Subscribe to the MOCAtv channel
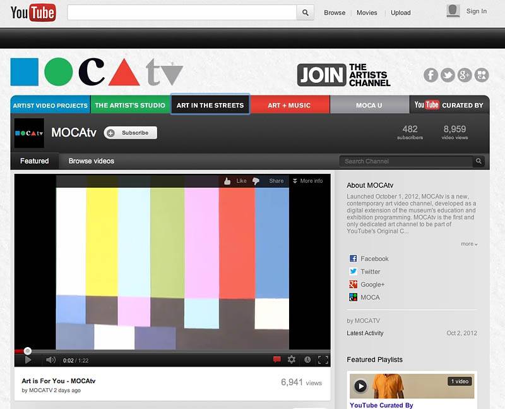Image resolution: width=505 pixels, height=409 pixels. [x=131, y=133]
